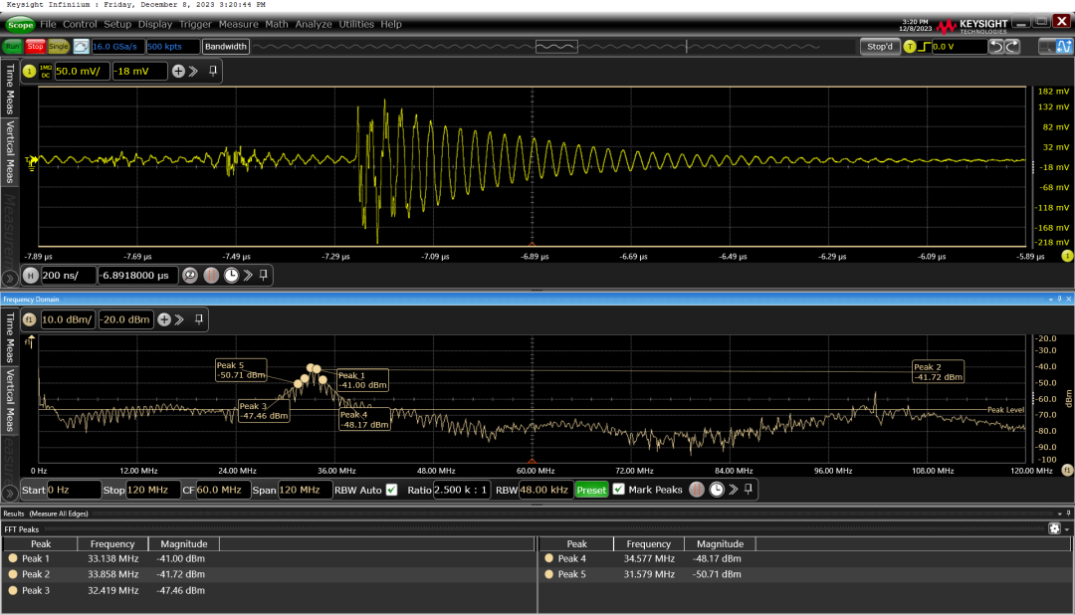Click the f1 function icon
This screenshot has width=1075, height=615.
(x=30, y=319)
